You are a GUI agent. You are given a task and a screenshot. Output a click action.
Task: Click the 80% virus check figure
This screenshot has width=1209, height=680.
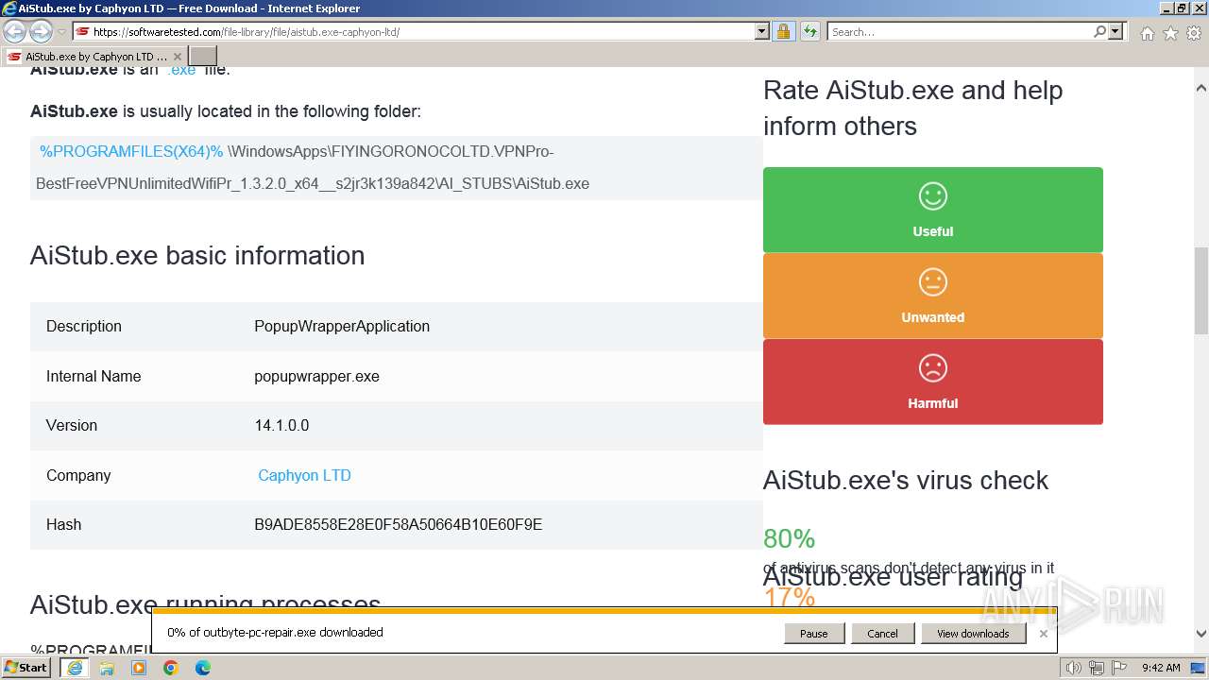(789, 538)
